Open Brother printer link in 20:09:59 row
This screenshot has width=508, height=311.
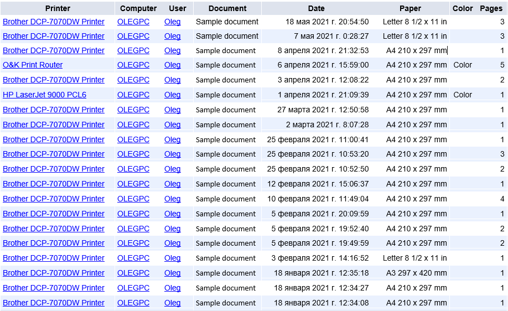[x=54, y=214]
